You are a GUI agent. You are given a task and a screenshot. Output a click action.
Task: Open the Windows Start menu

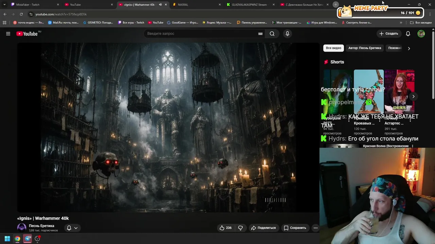click(7, 239)
